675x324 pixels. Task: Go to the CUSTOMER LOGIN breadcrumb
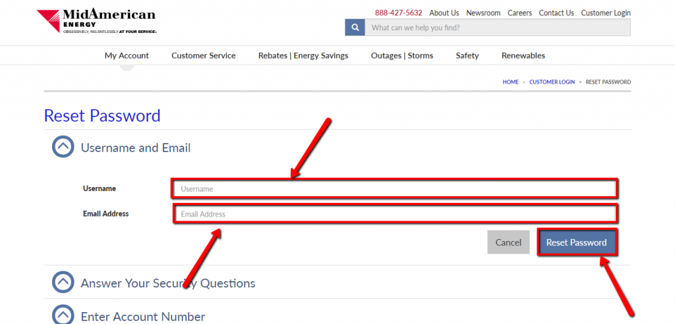552,82
